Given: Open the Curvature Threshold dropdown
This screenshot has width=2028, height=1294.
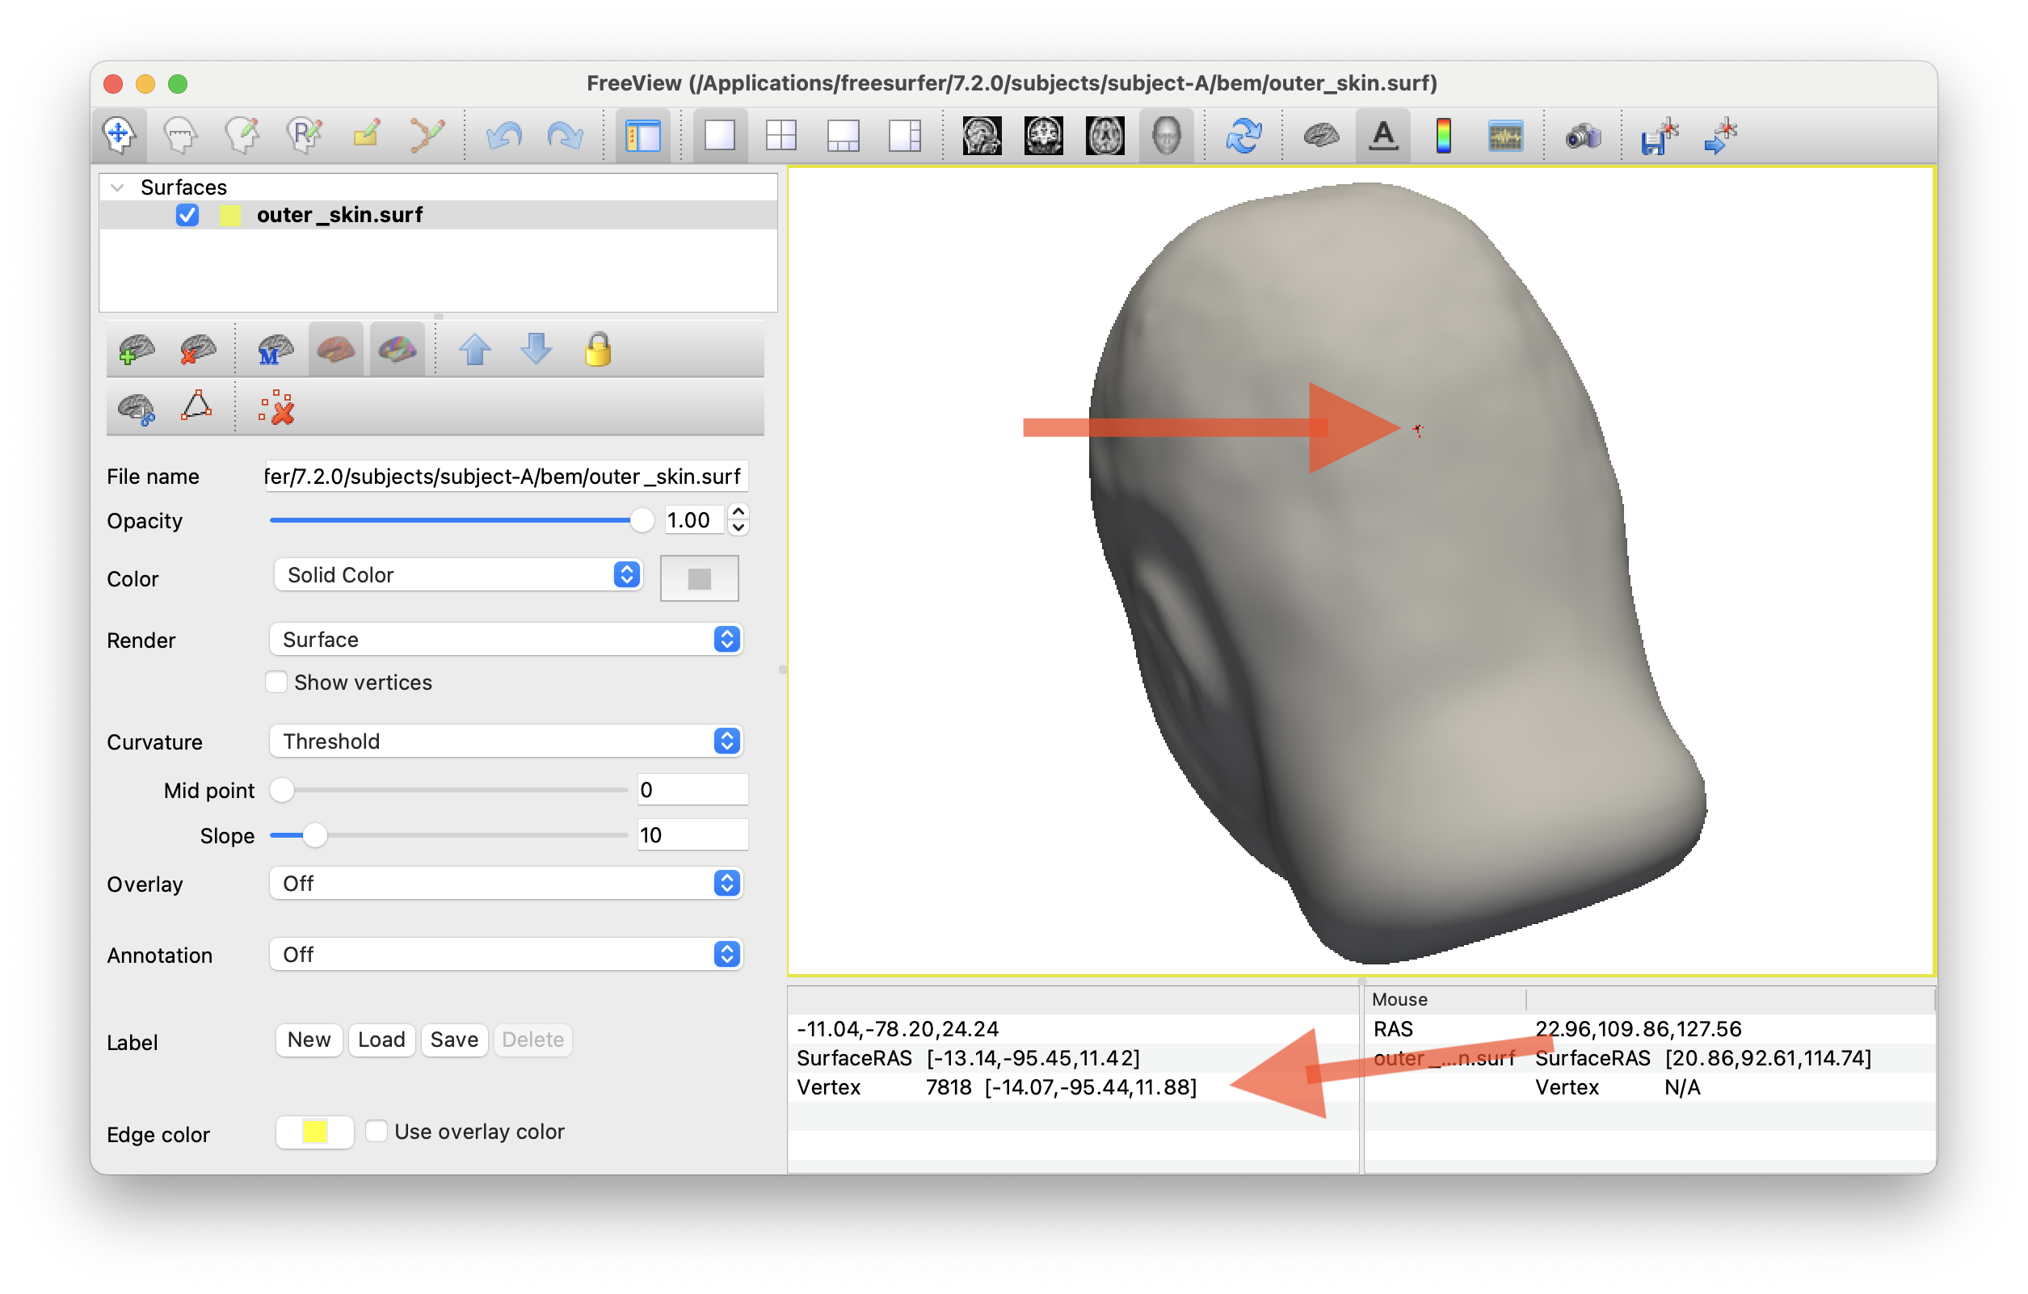Looking at the screenshot, I should point(505,741).
